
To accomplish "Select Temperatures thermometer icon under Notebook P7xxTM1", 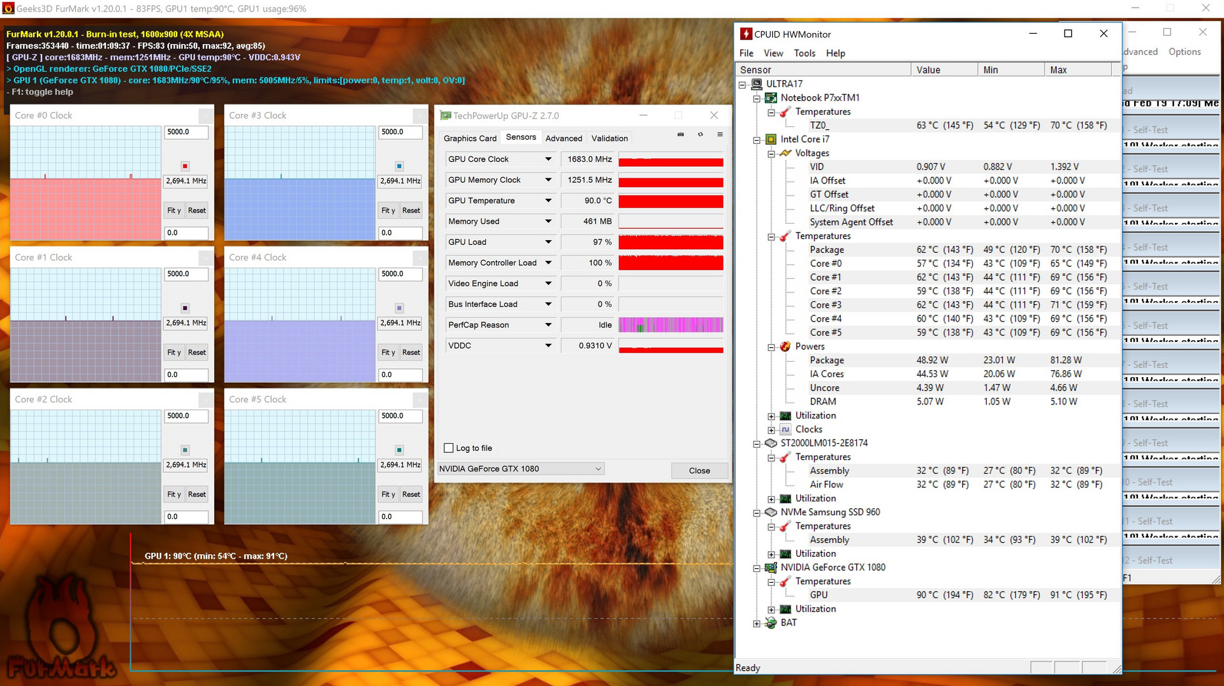I will point(785,111).
